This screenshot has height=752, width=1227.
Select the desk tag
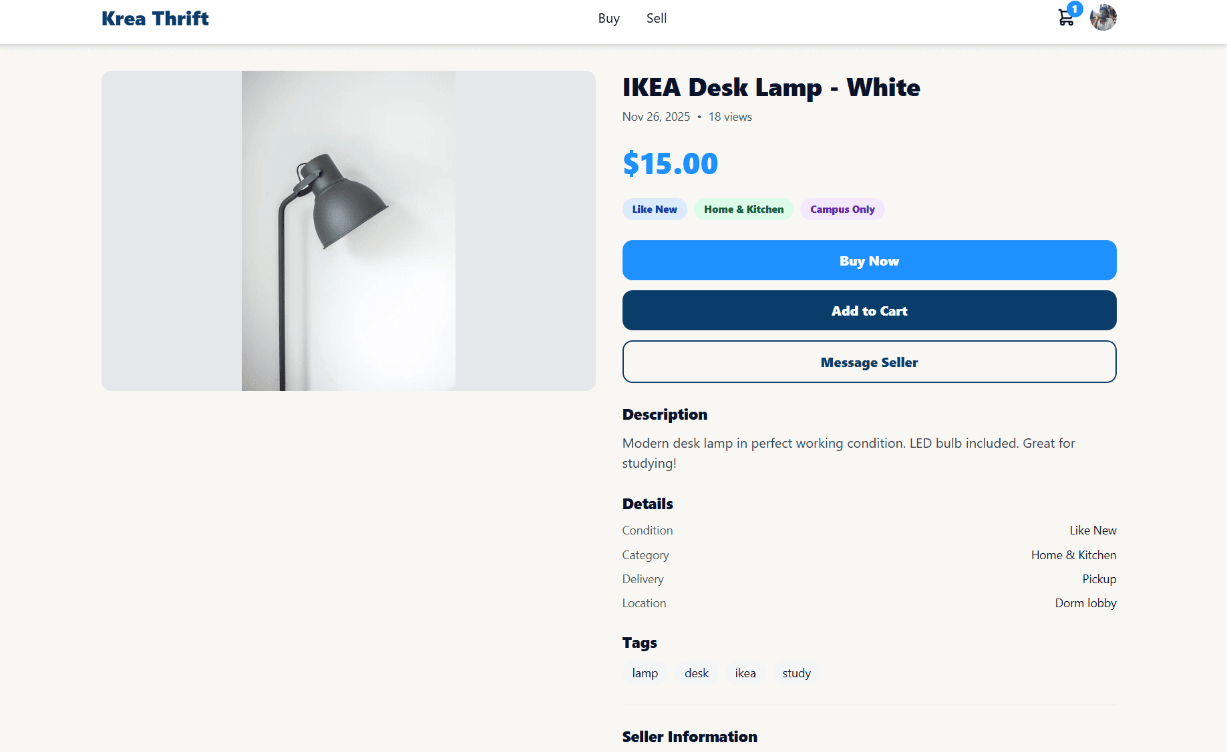696,673
